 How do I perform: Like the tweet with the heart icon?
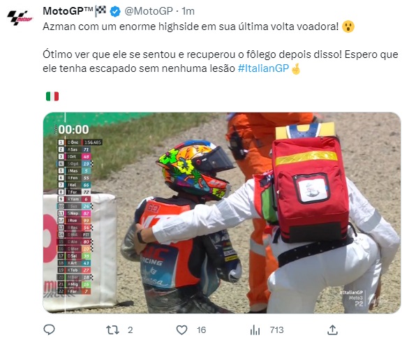pyautogui.click(x=181, y=330)
